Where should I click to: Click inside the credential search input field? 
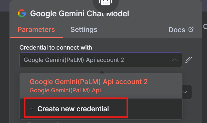tap(95, 60)
